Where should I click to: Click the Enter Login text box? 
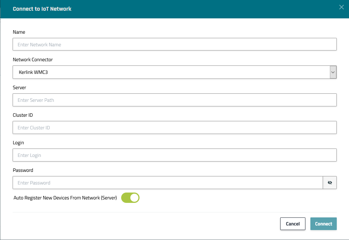coord(174,155)
